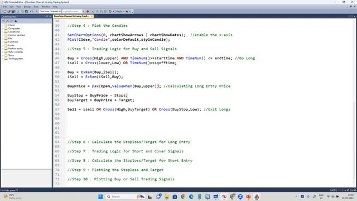Open File Explorer from the taskbar
This screenshot has height=201, width=357.
[x=167, y=197]
